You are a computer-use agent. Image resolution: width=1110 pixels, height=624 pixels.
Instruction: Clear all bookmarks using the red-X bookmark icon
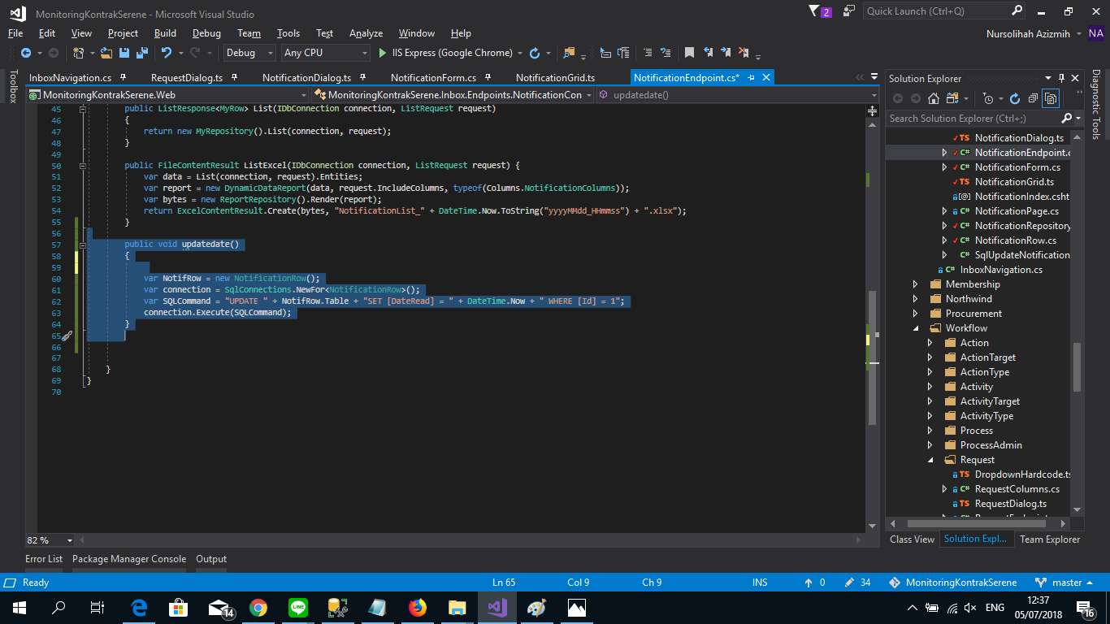point(743,53)
